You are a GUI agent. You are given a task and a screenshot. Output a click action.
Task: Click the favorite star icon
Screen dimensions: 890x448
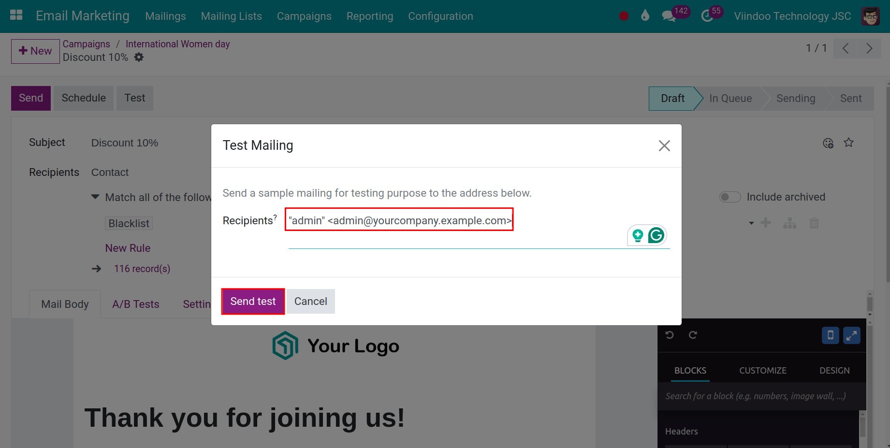pos(848,143)
